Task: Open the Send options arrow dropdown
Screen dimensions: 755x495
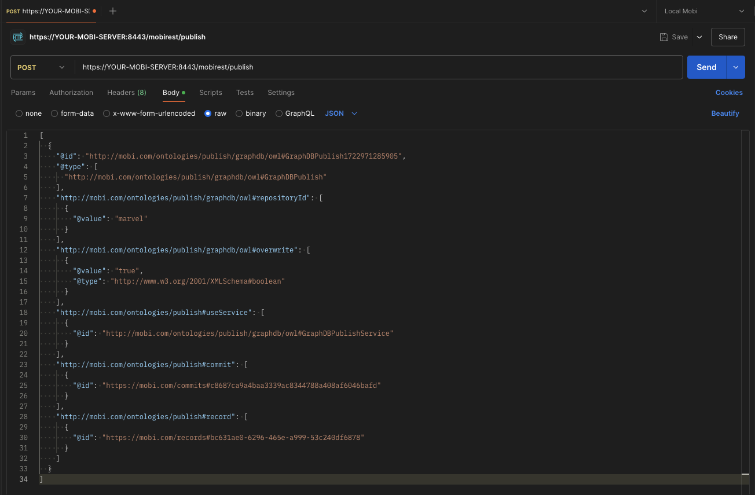Action: [x=735, y=67]
